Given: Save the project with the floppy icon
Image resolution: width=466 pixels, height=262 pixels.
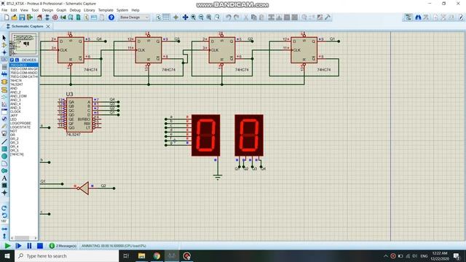Looking at the screenshot, I should (22, 17).
